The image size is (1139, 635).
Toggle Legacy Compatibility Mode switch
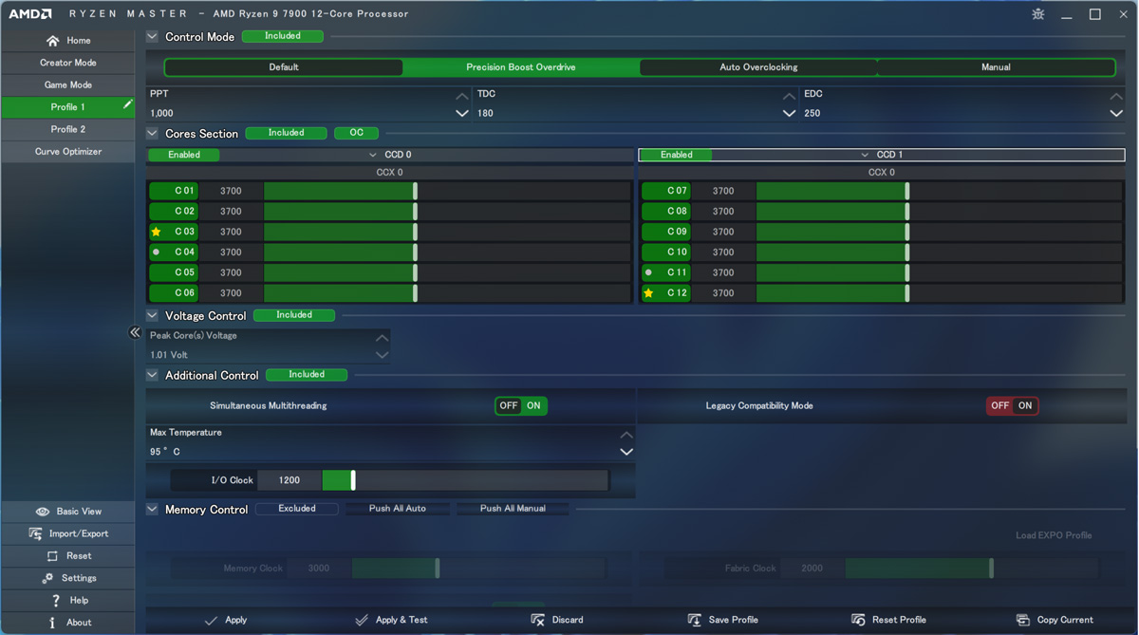[x=1012, y=405]
